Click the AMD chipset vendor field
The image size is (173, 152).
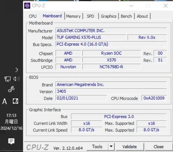(68, 53)
